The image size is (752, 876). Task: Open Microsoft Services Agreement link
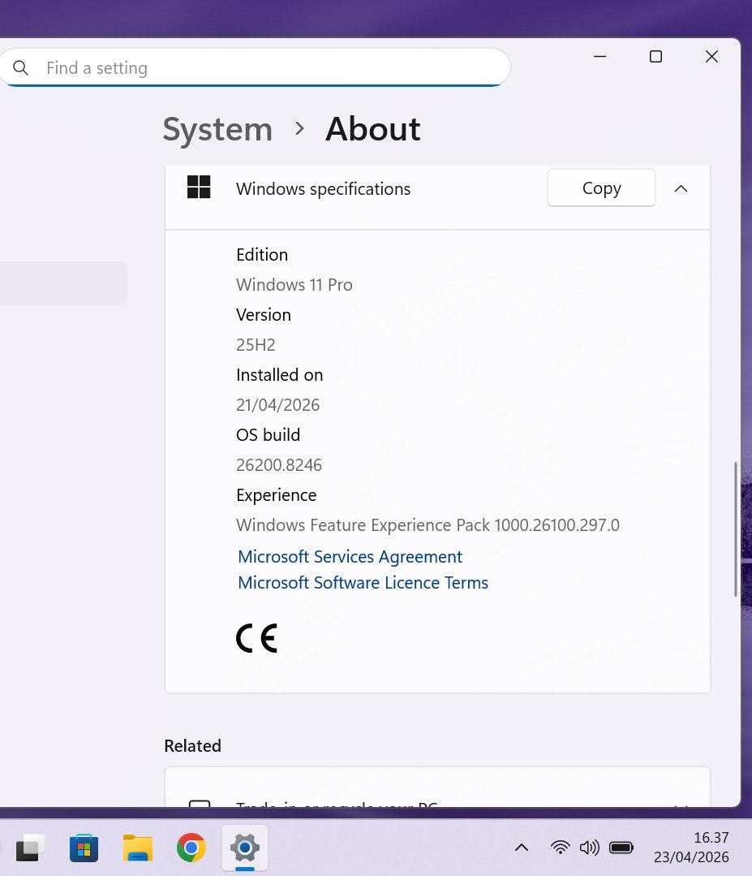[x=350, y=557]
